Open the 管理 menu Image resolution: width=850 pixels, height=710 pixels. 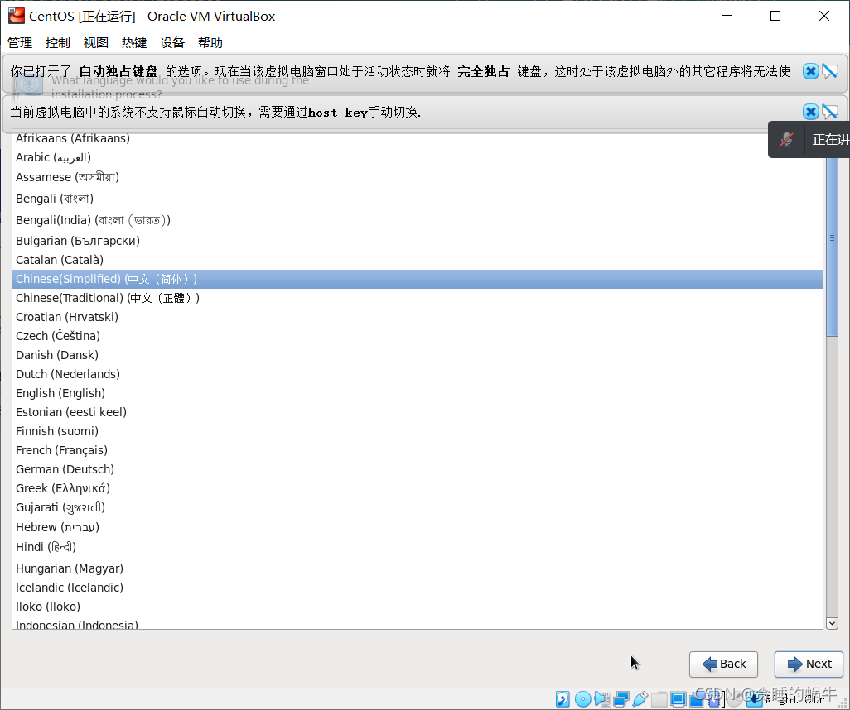[20, 43]
